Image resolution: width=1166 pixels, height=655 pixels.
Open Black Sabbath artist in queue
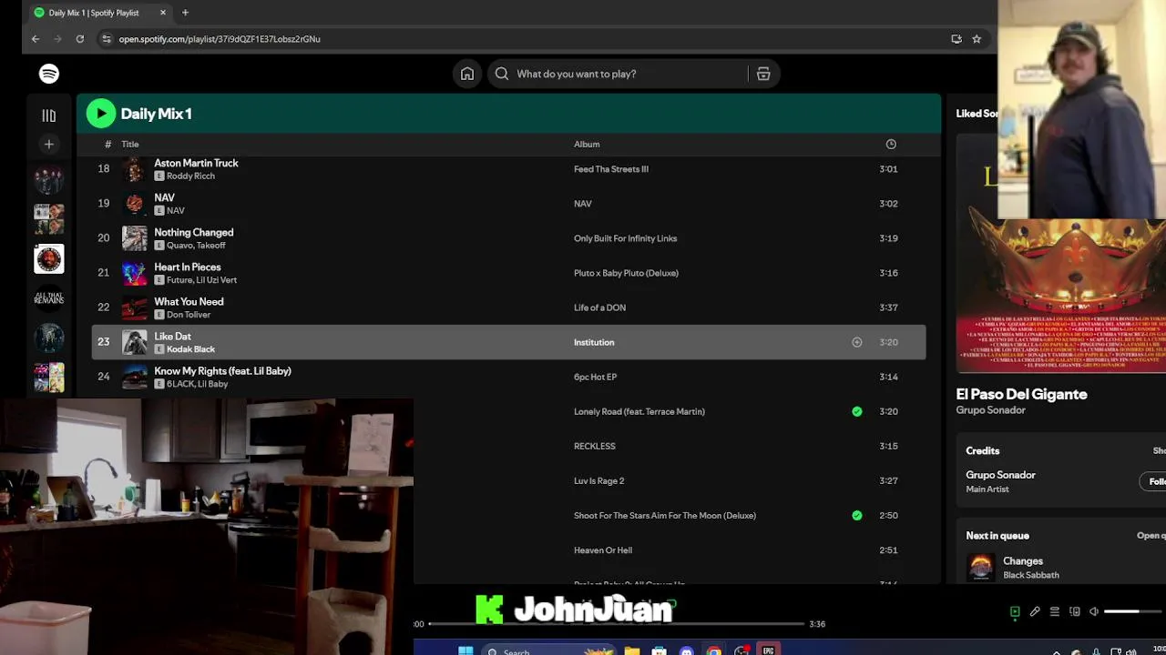(x=1031, y=575)
